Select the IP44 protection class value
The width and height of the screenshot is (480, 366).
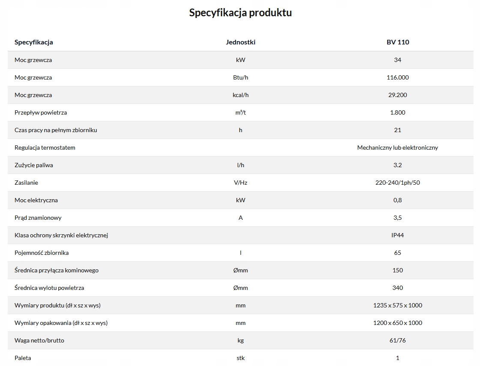click(x=397, y=235)
